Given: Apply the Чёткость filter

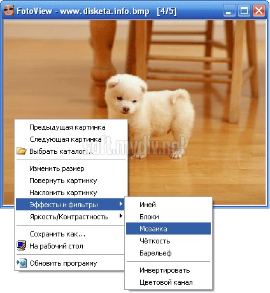Looking at the screenshot, I should point(168,241).
